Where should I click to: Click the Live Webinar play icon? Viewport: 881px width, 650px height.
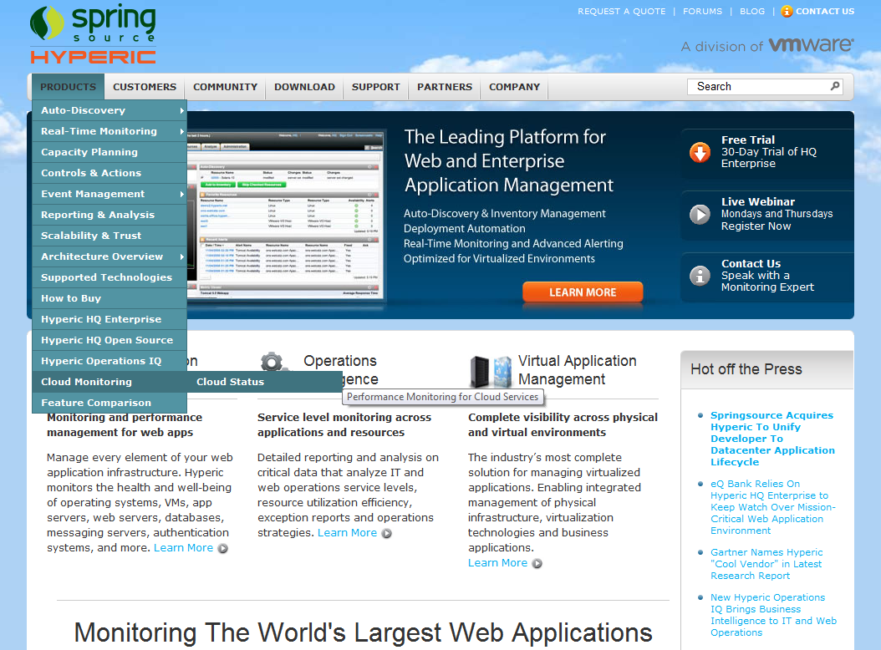click(700, 214)
